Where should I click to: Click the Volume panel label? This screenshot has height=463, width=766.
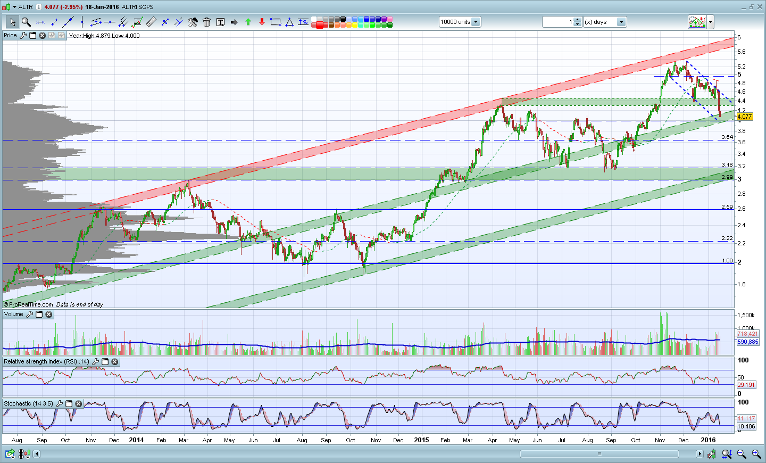click(14, 315)
